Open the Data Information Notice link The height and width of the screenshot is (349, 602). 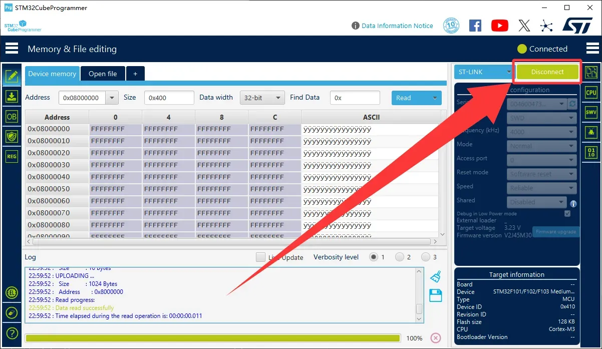(x=397, y=26)
